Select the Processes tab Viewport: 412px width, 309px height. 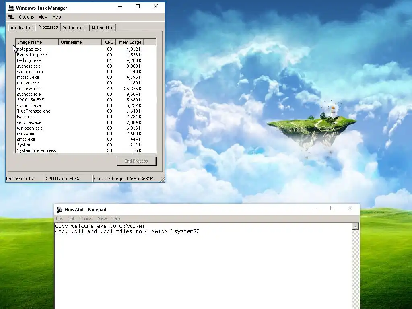tap(48, 27)
